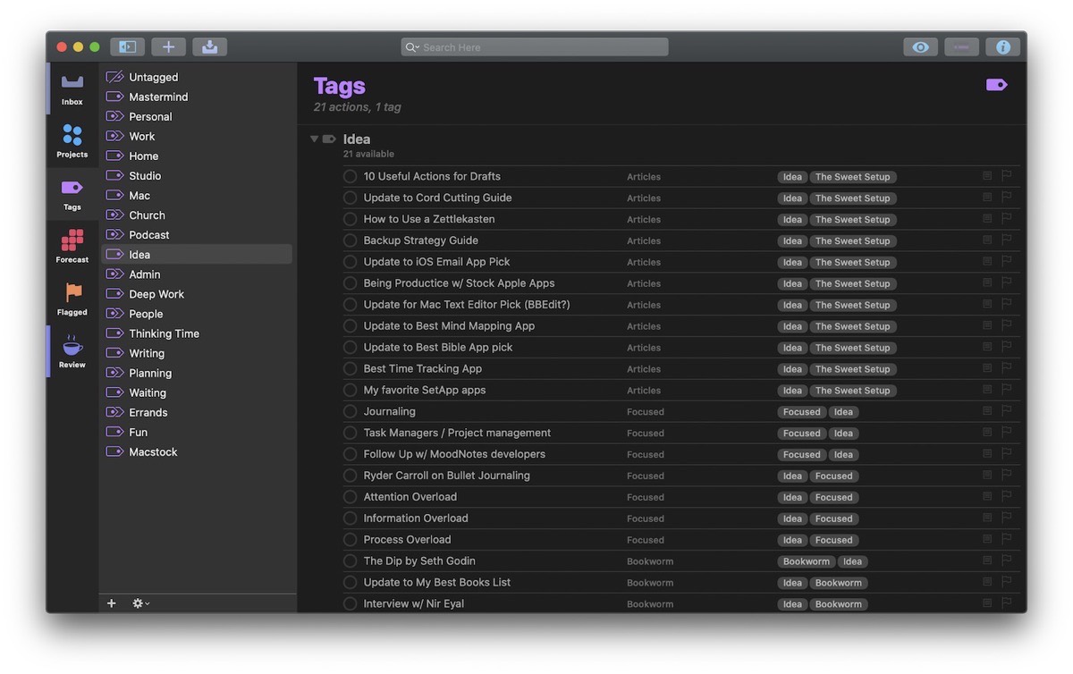The height and width of the screenshot is (674, 1073).
Task: Switch to the Review perspective
Action: [72, 351]
